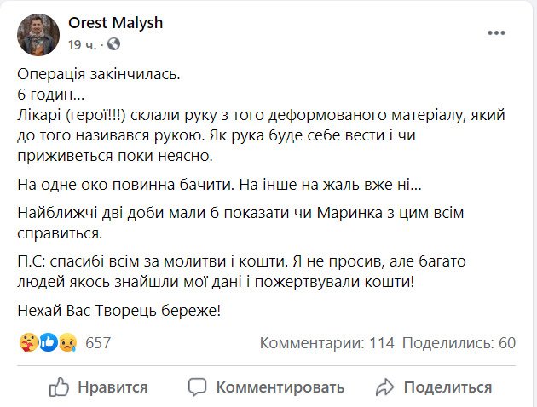The width and height of the screenshot is (537, 407).
Task: Open the list of 657 reactions
Action: pyautogui.click(x=99, y=343)
